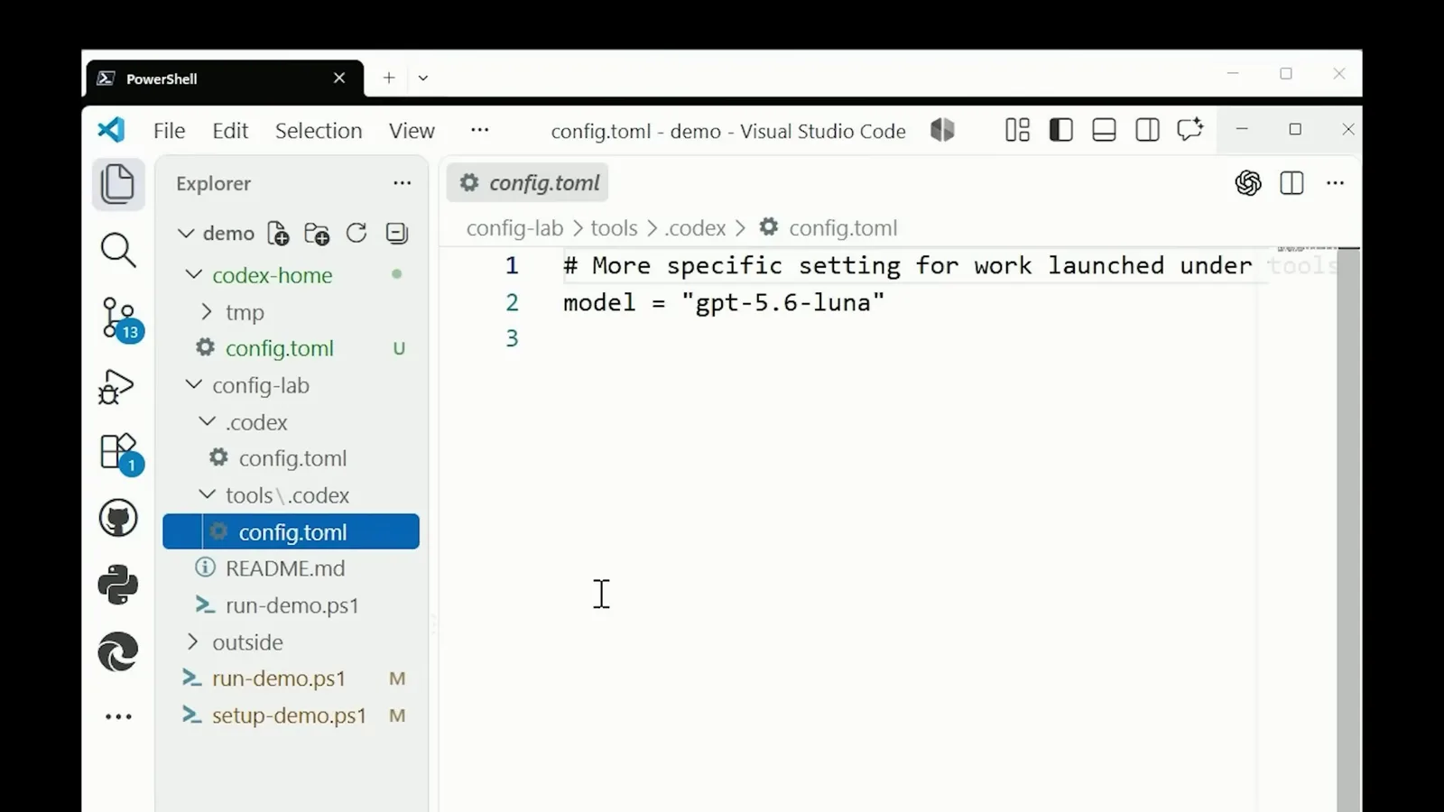This screenshot has height=812, width=1444.
Task: Open the Search view in activity bar
Action: tap(118, 250)
